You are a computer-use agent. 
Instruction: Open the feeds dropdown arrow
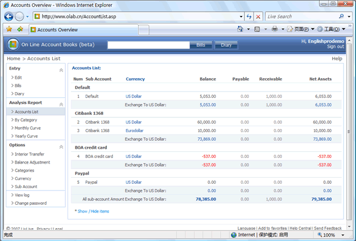[265, 30]
